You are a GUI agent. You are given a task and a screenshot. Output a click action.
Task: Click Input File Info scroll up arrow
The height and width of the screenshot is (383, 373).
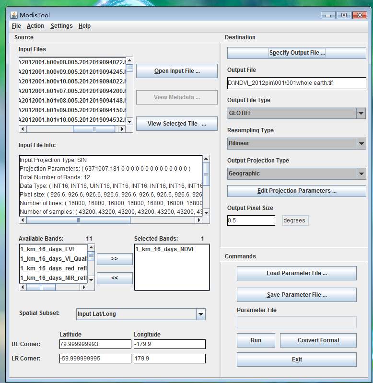coord(206,159)
